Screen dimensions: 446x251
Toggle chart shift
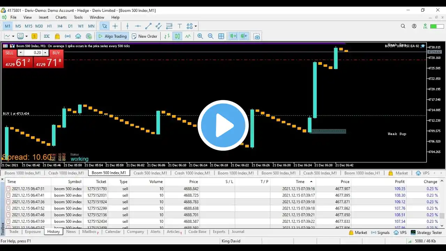[x=244, y=36]
